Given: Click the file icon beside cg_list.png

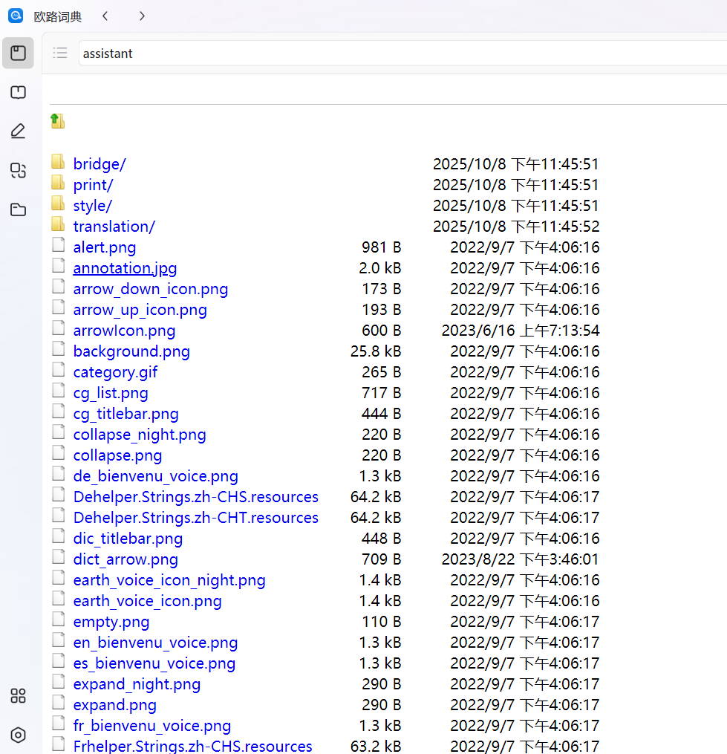Looking at the screenshot, I should tap(59, 391).
